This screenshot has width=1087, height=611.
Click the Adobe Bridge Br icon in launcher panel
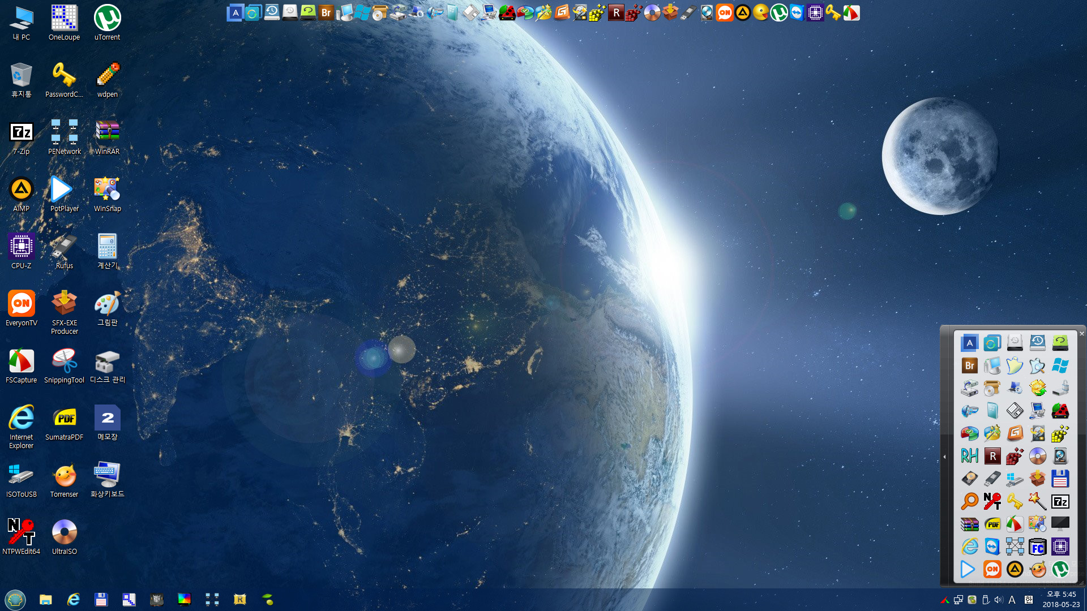969,365
